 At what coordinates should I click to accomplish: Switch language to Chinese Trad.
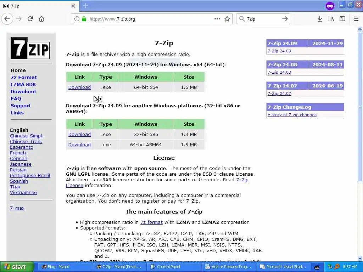pos(26,142)
